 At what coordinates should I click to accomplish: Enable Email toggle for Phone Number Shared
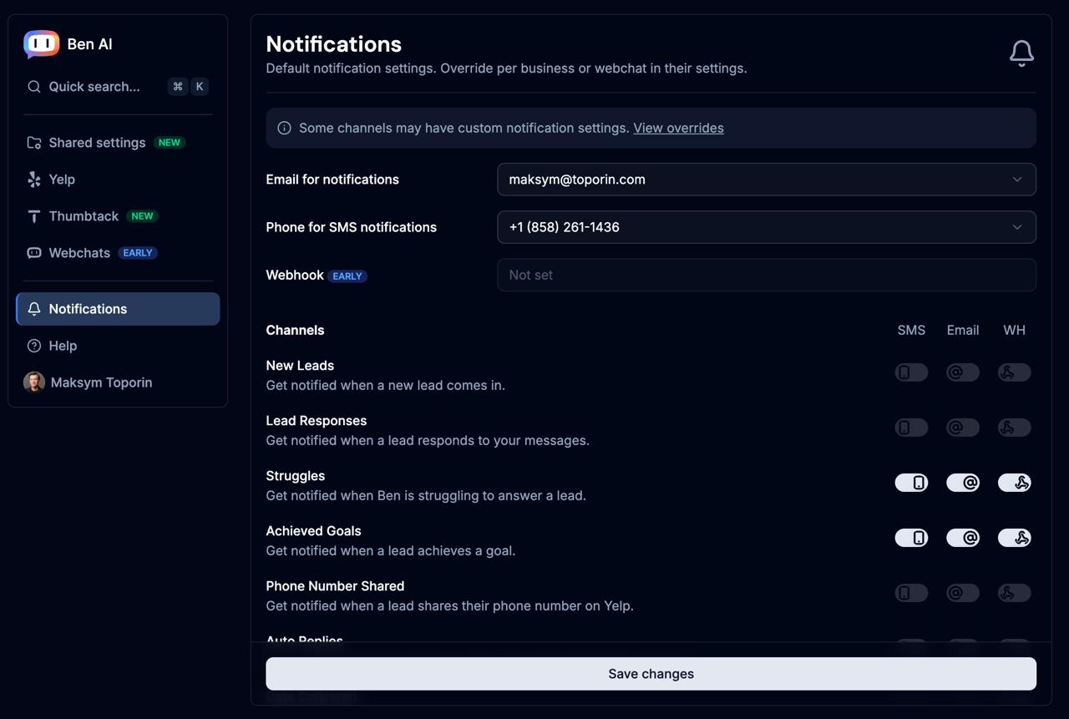click(x=963, y=593)
